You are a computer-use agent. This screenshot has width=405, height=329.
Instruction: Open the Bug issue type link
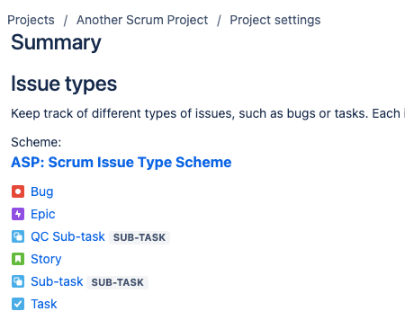click(42, 192)
